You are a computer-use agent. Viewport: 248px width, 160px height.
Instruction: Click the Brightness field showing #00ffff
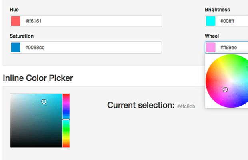(233, 21)
